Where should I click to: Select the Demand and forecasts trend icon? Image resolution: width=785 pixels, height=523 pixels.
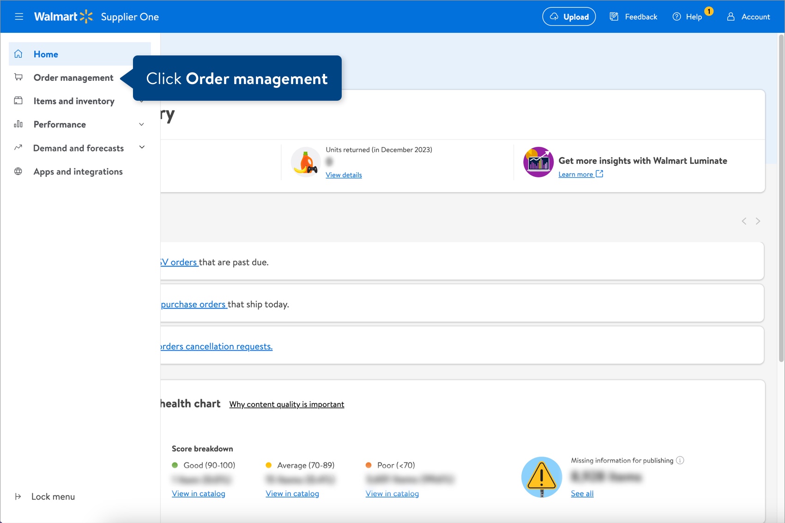click(18, 147)
